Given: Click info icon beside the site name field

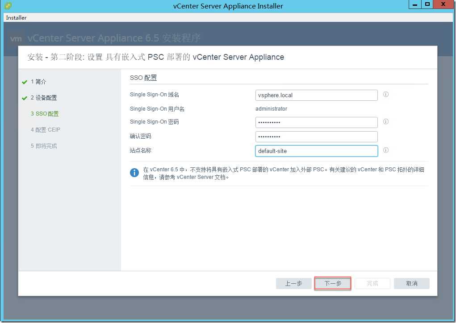Looking at the screenshot, I should pos(385,150).
